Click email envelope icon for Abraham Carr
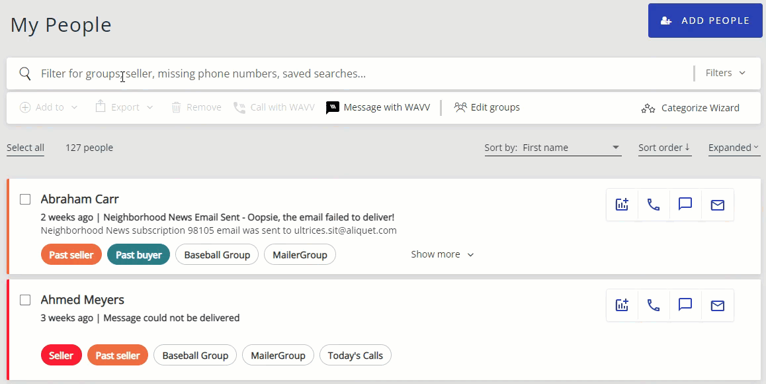 tap(717, 205)
